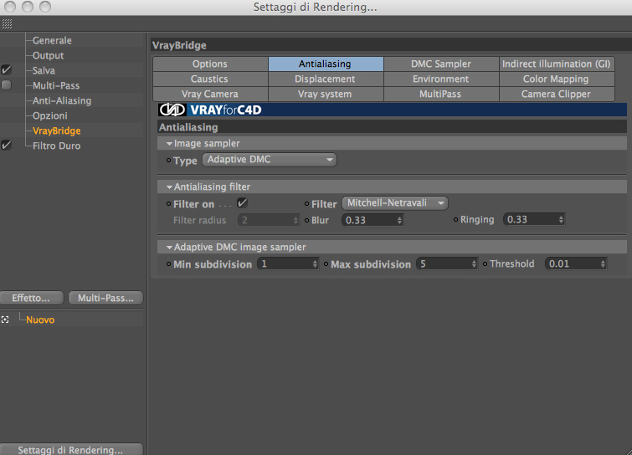The width and height of the screenshot is (632, 455).
Task: Click the Max subdivision stepper arrows
Action: pyautogui.click(x=474, y=263)
